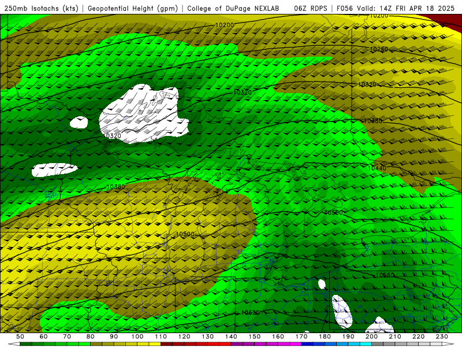Click the 10620 height contour label
The width and height of the screenshot is (462, 347).
251,312
